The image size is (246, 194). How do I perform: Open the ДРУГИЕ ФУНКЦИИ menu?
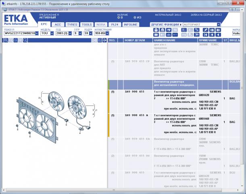[166, 25]
